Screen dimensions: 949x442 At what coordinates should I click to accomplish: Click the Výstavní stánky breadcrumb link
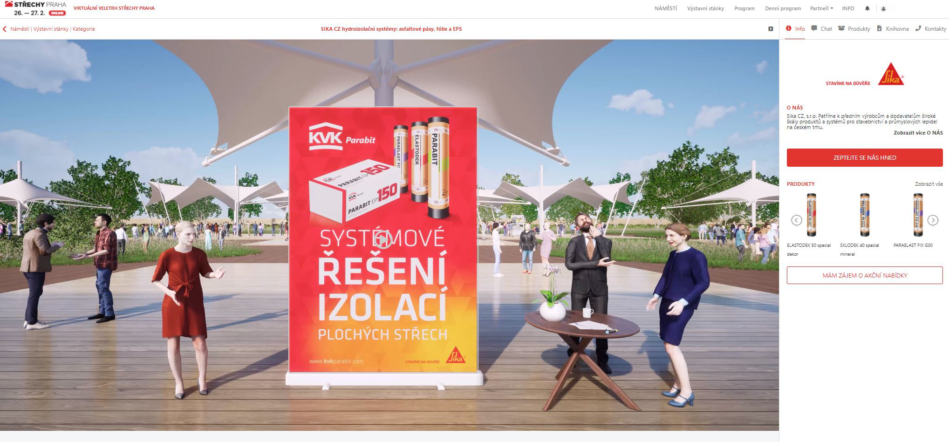(x=51, y=29)
